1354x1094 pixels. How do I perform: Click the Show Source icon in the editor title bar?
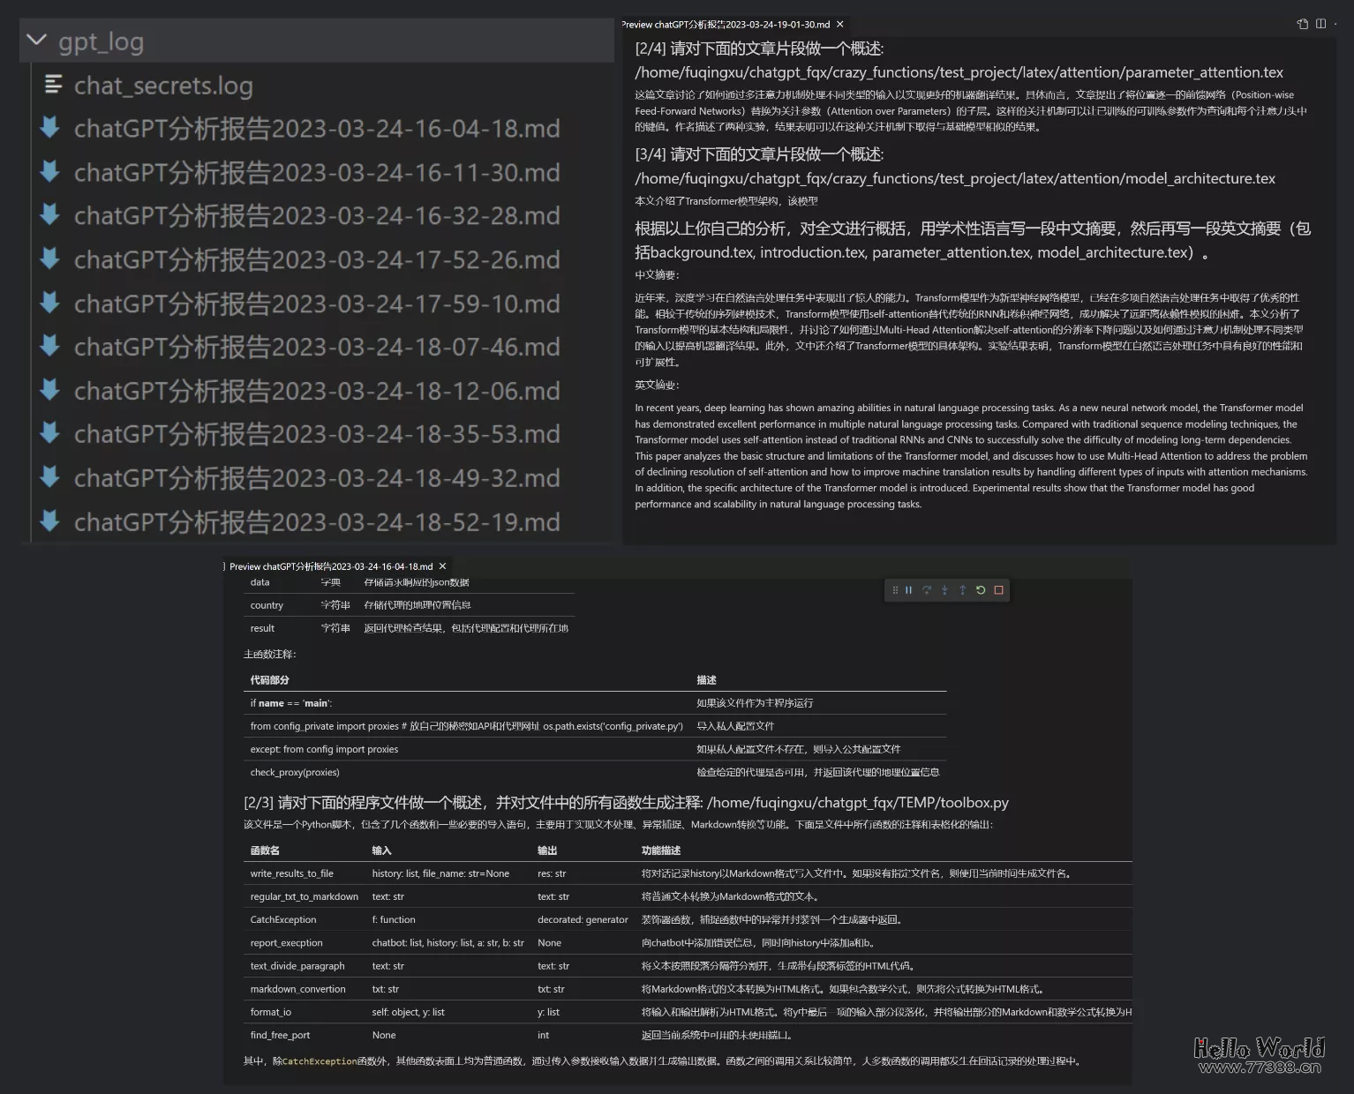pos(1303,24)
